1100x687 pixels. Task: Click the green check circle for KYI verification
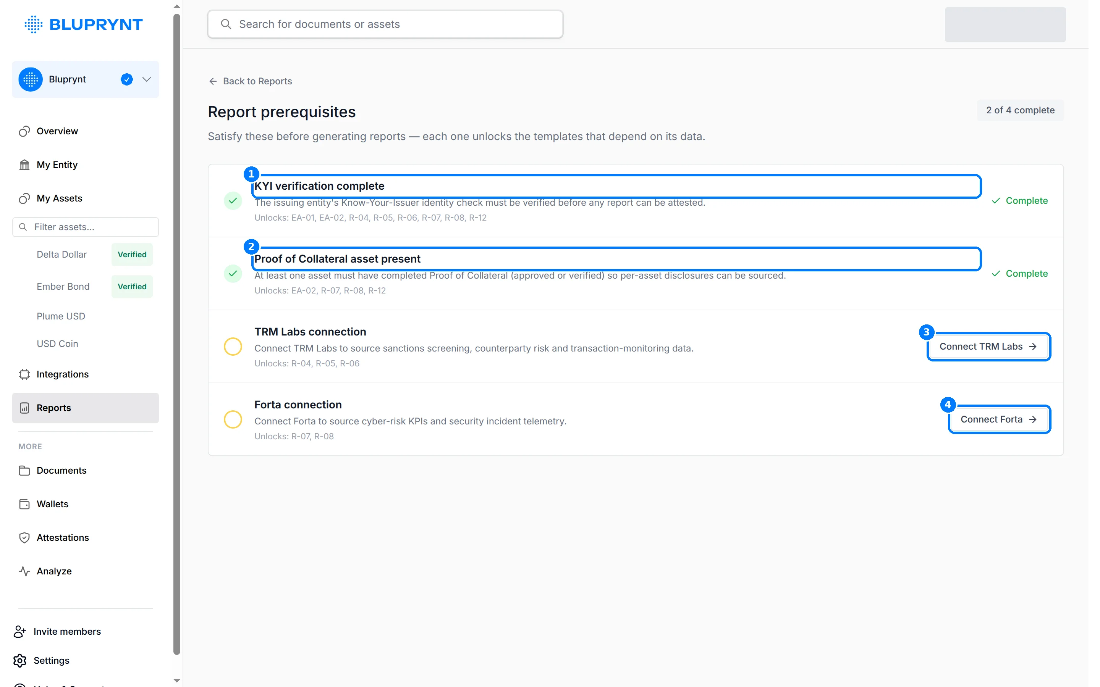(x=233, y=201)
